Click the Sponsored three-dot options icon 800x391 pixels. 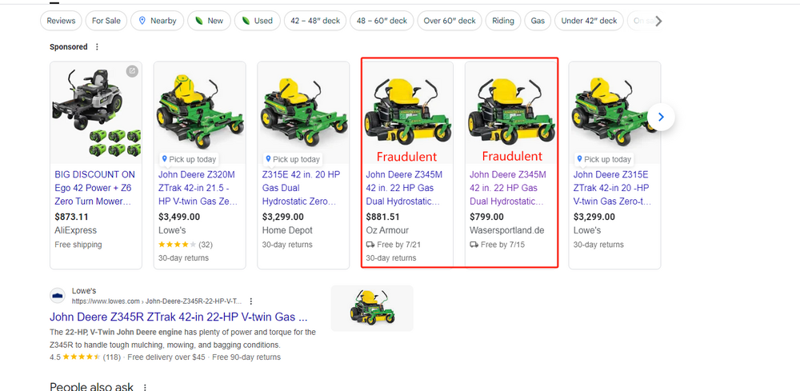pos(98,47)
